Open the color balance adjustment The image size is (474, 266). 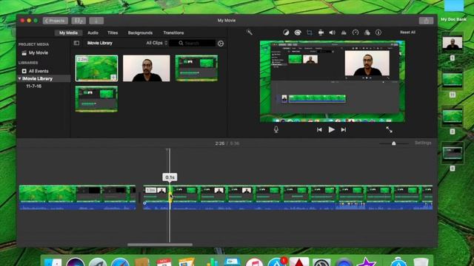[x=286, y=33]
